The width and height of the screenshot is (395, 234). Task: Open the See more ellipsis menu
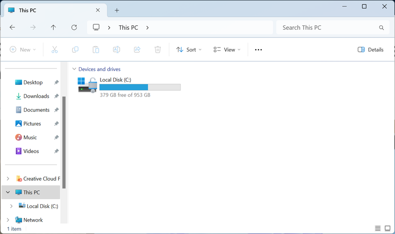coord(258,50)
